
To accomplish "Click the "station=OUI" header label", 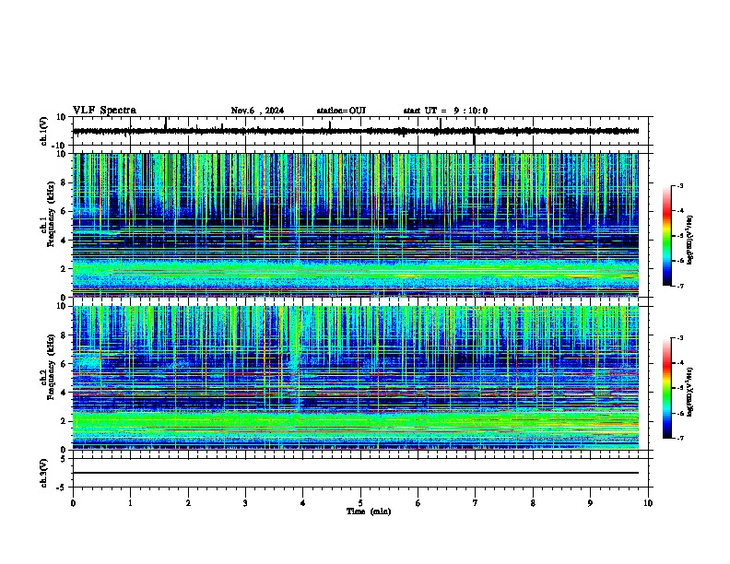I will (341, 111).
